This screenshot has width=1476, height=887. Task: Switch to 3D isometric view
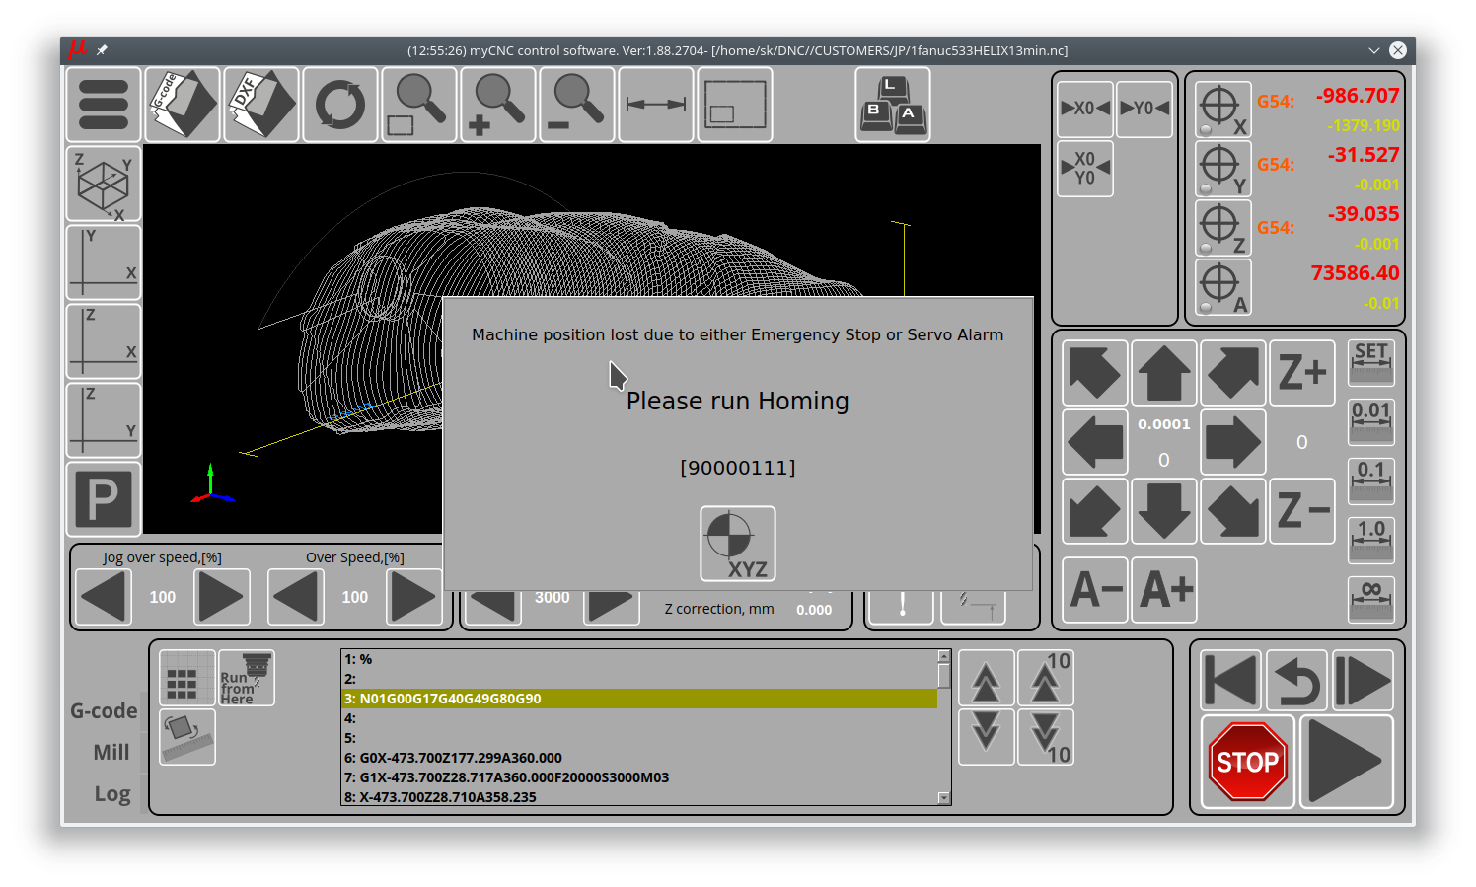(104, 184)
